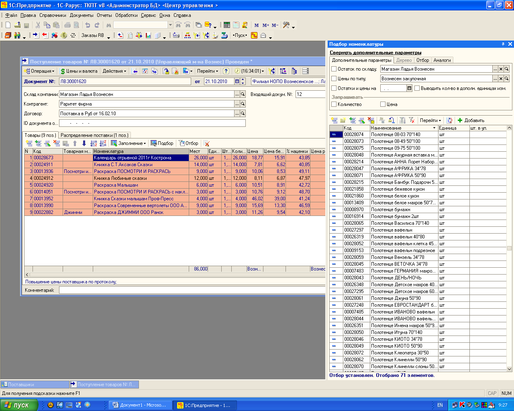
Task: Open the Справочники menu
Action: [x=53, y=15]
